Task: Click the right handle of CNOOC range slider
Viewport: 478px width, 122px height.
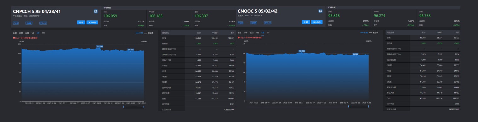Action: point(369,107)
